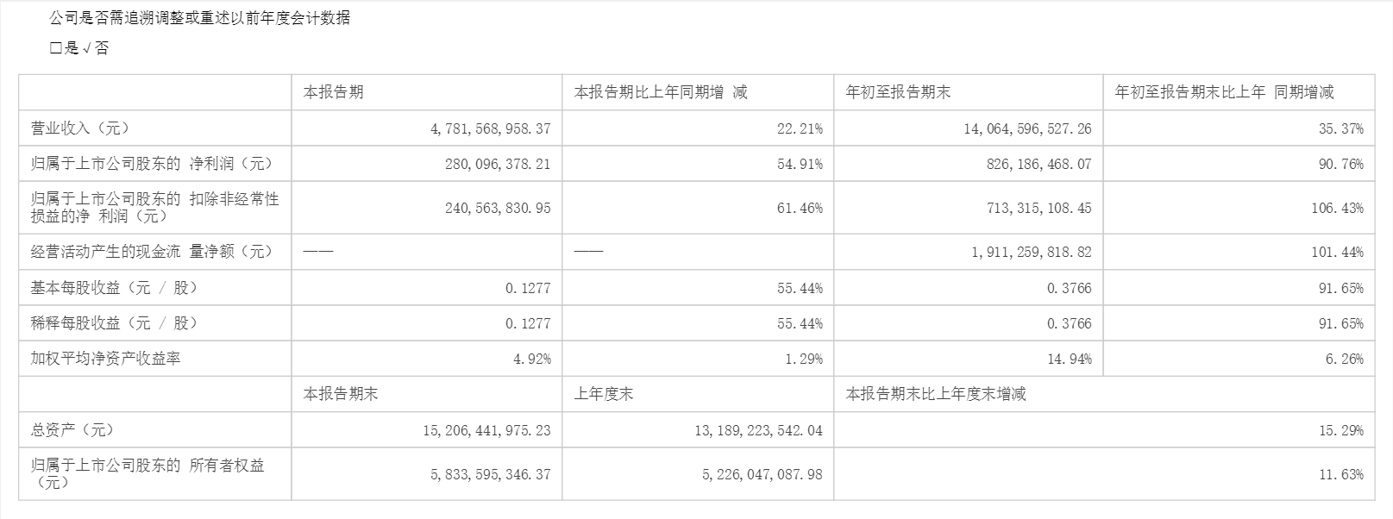Click the 本报告期 column header
The image size is (1393, 519).
point(333,92)
